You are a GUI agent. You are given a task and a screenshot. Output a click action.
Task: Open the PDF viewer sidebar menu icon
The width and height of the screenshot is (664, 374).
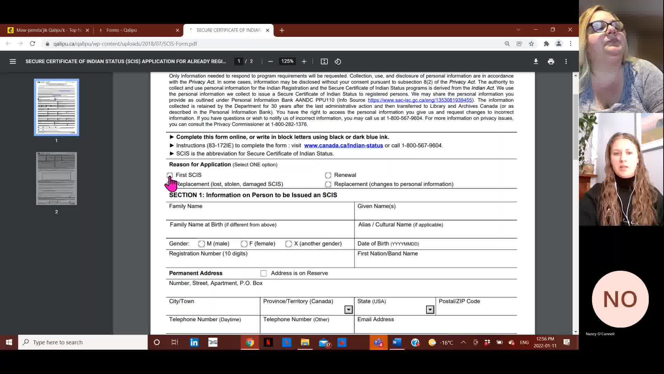click(13, 61)
